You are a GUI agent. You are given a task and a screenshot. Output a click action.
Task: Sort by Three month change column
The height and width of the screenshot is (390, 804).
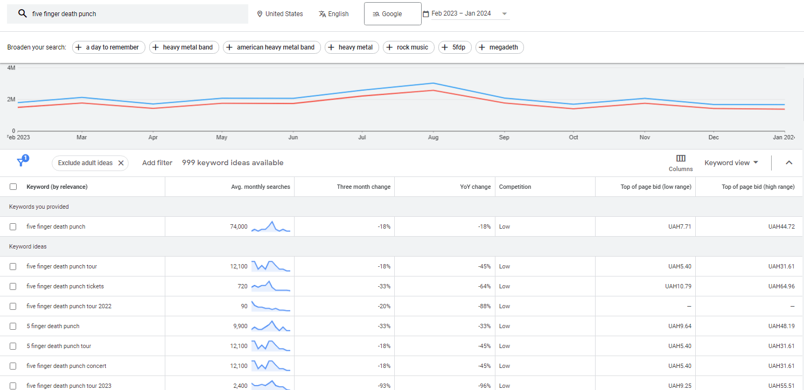pyautogui.click(x=363, y=187)
